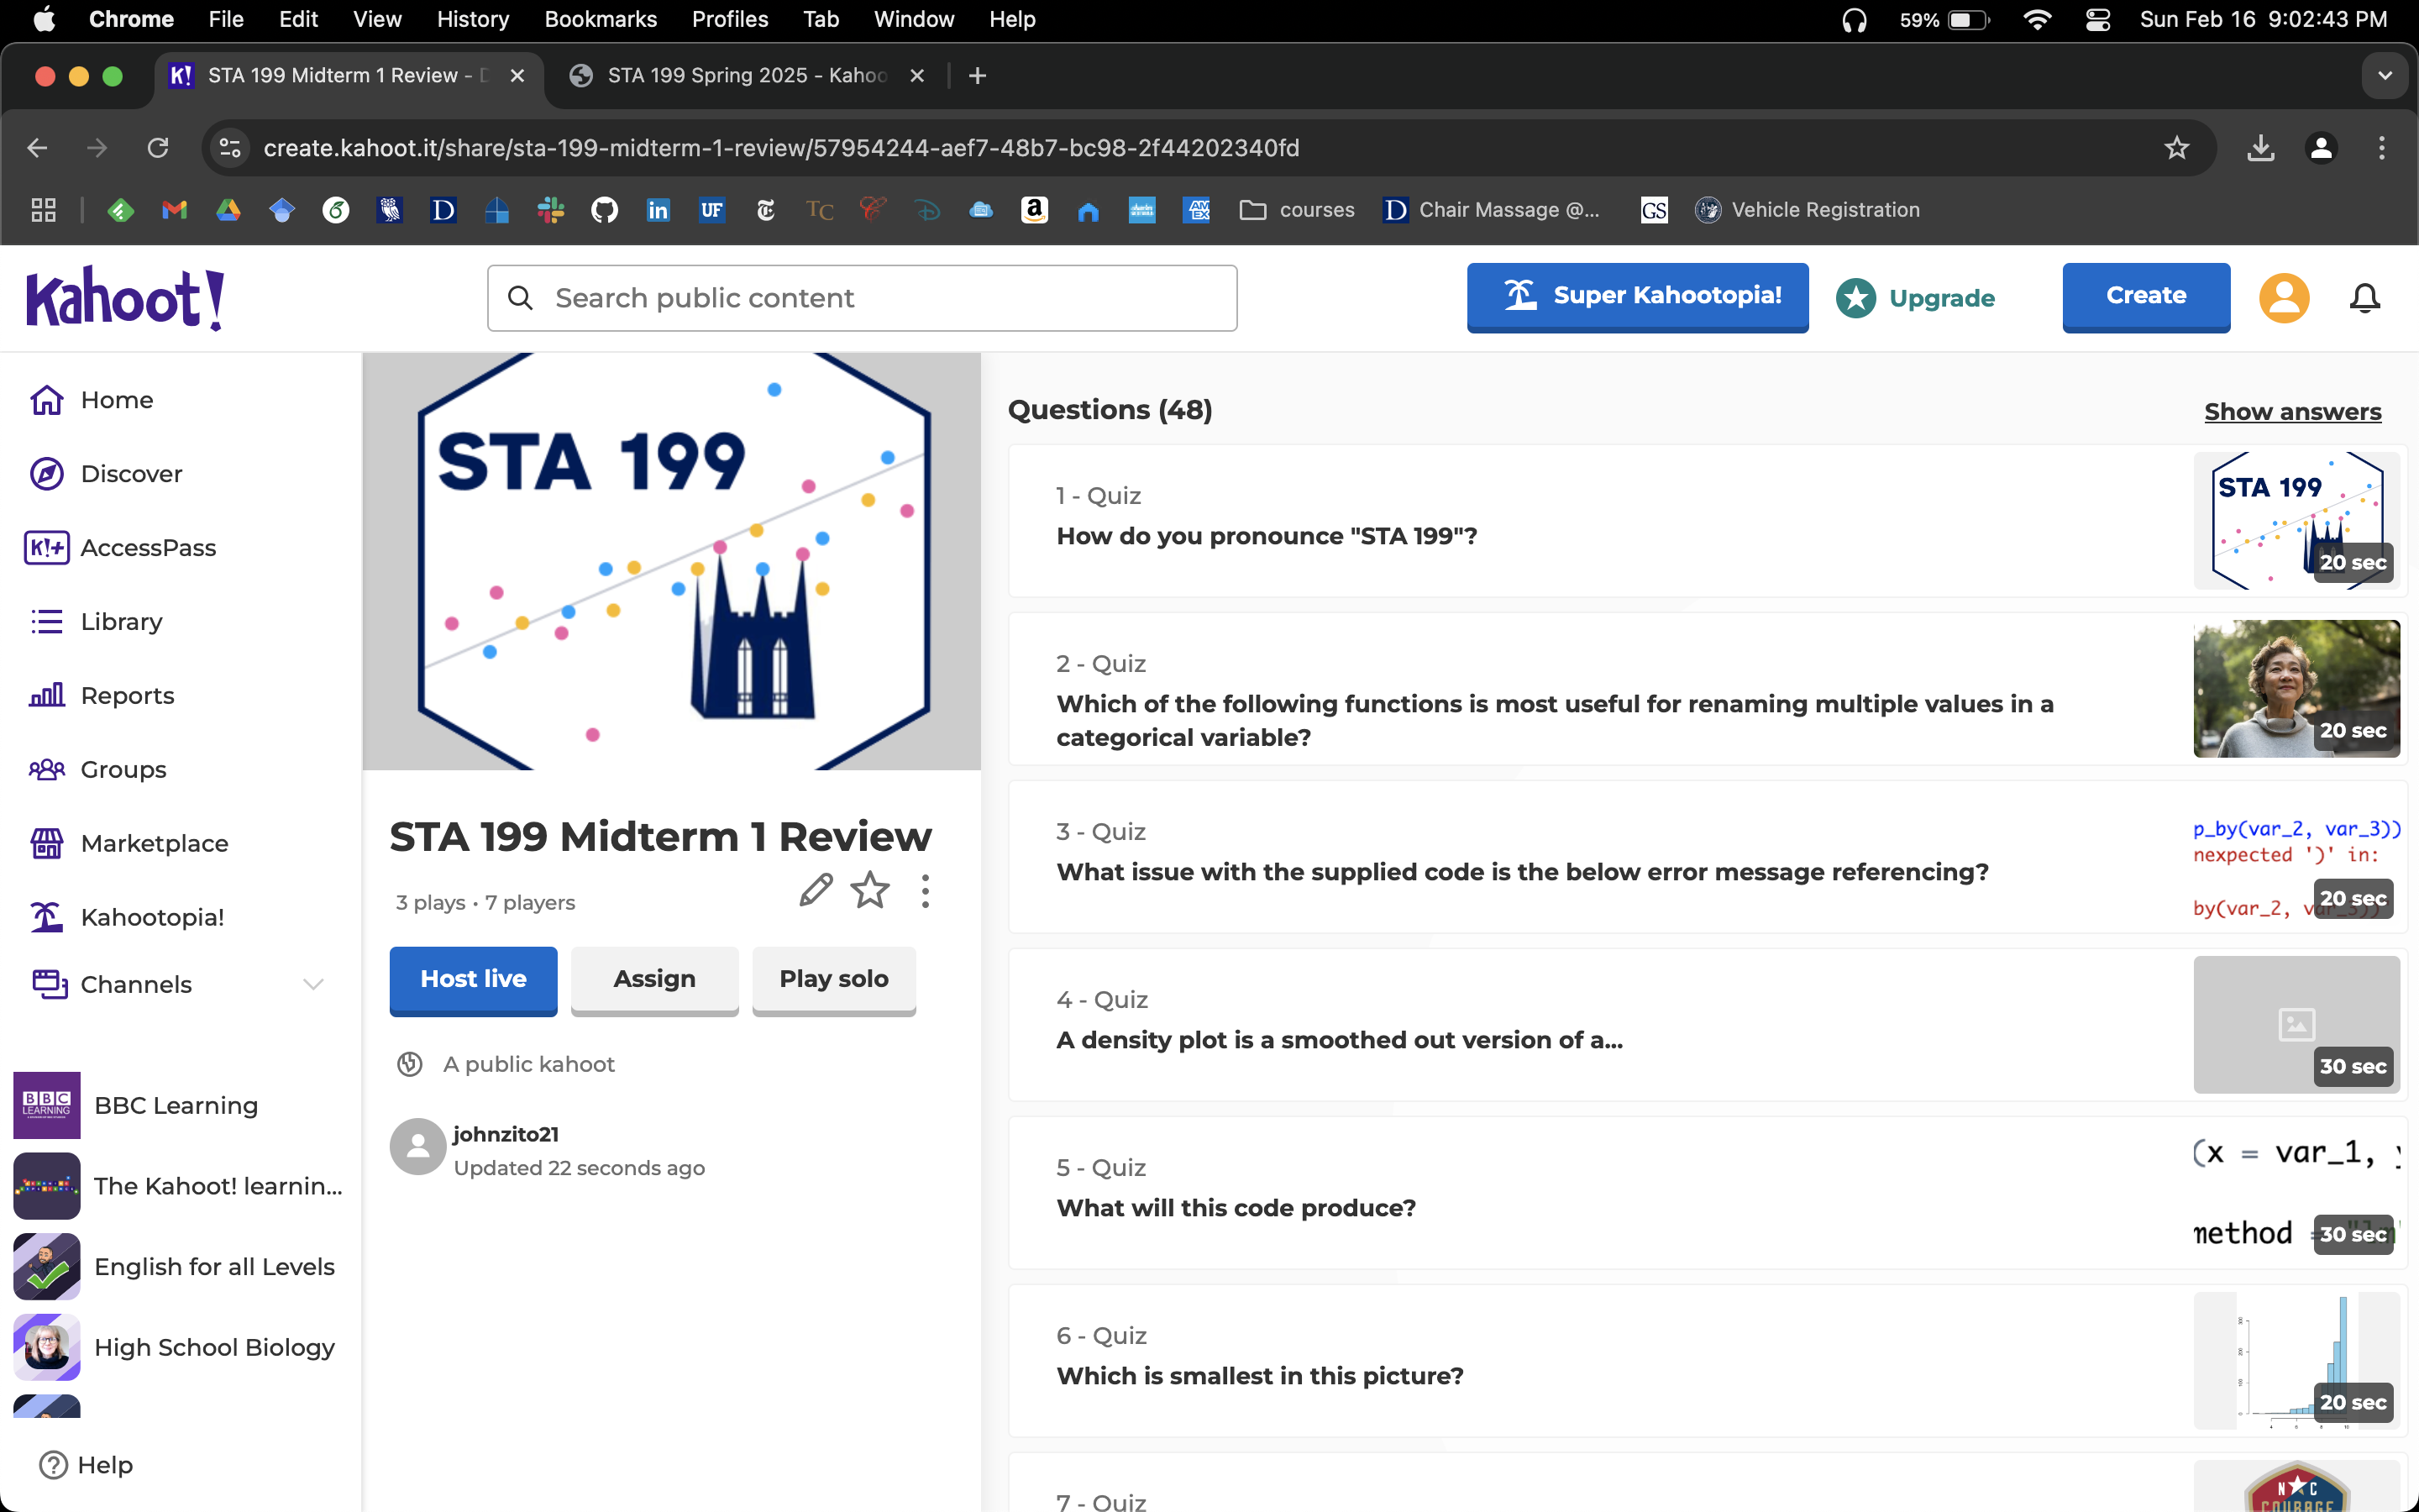This screenshot has width=2419, height=1512.
Task: Open question 4 about density plot
Action: (1708, 1025)
